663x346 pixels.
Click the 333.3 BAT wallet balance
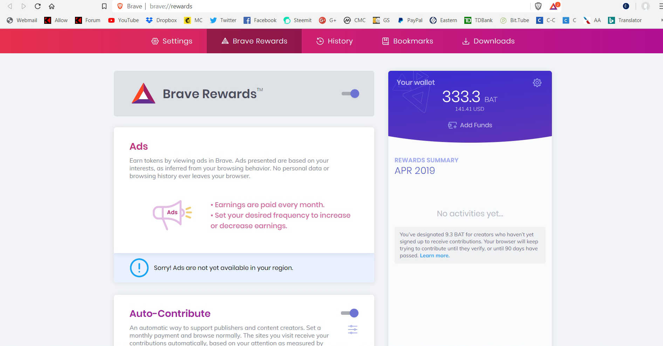[x=470, y=97]
